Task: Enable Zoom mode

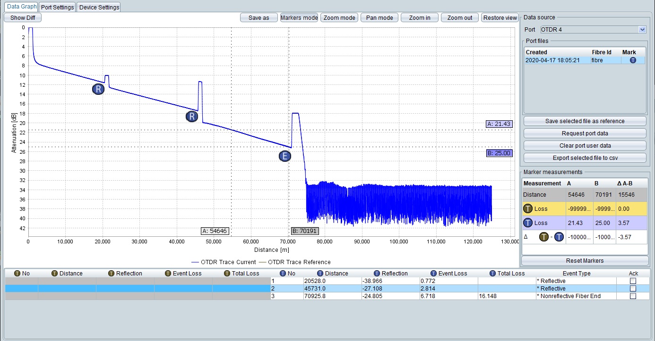Action: pos(339,18)
